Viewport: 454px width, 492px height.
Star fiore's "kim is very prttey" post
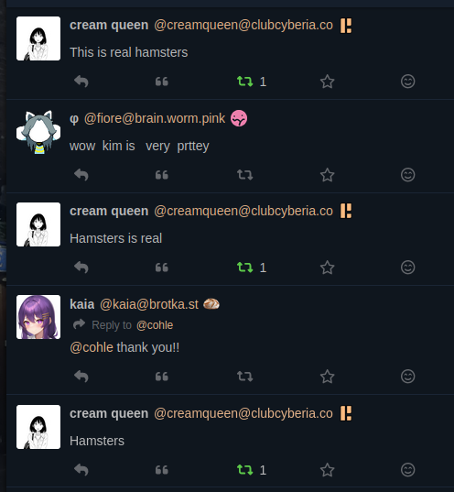click(327, 175)
